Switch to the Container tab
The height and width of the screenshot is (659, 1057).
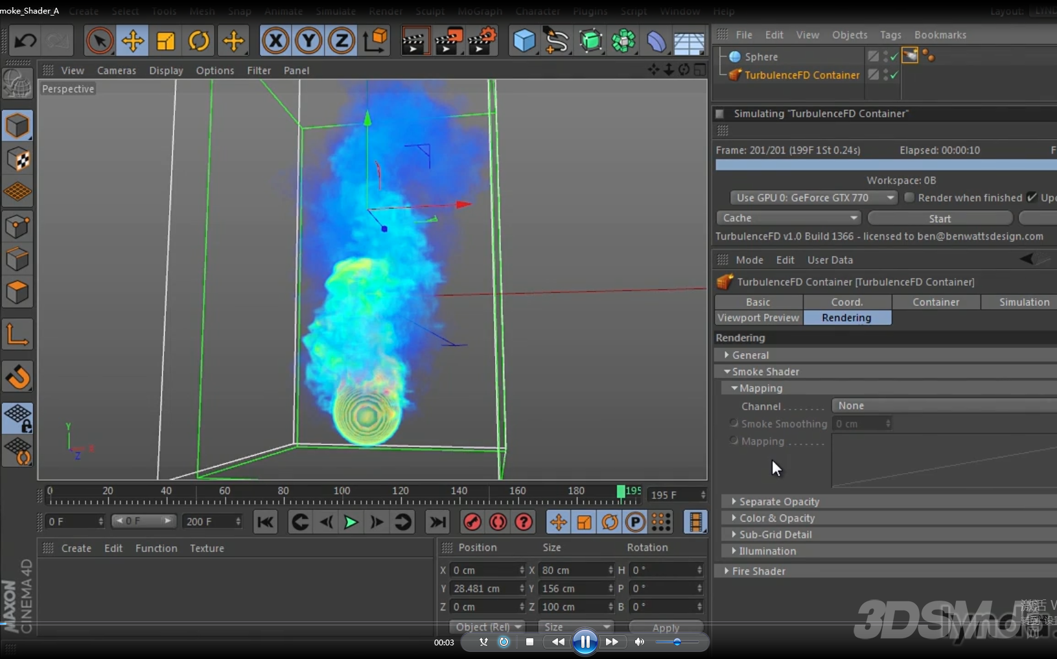[x=936, y=302]
